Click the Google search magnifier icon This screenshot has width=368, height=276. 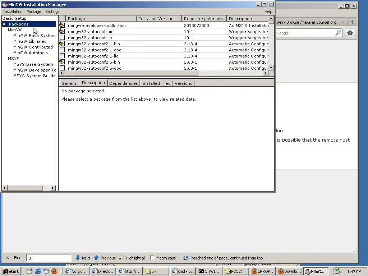pyautogui.click(x=338, y=33)
